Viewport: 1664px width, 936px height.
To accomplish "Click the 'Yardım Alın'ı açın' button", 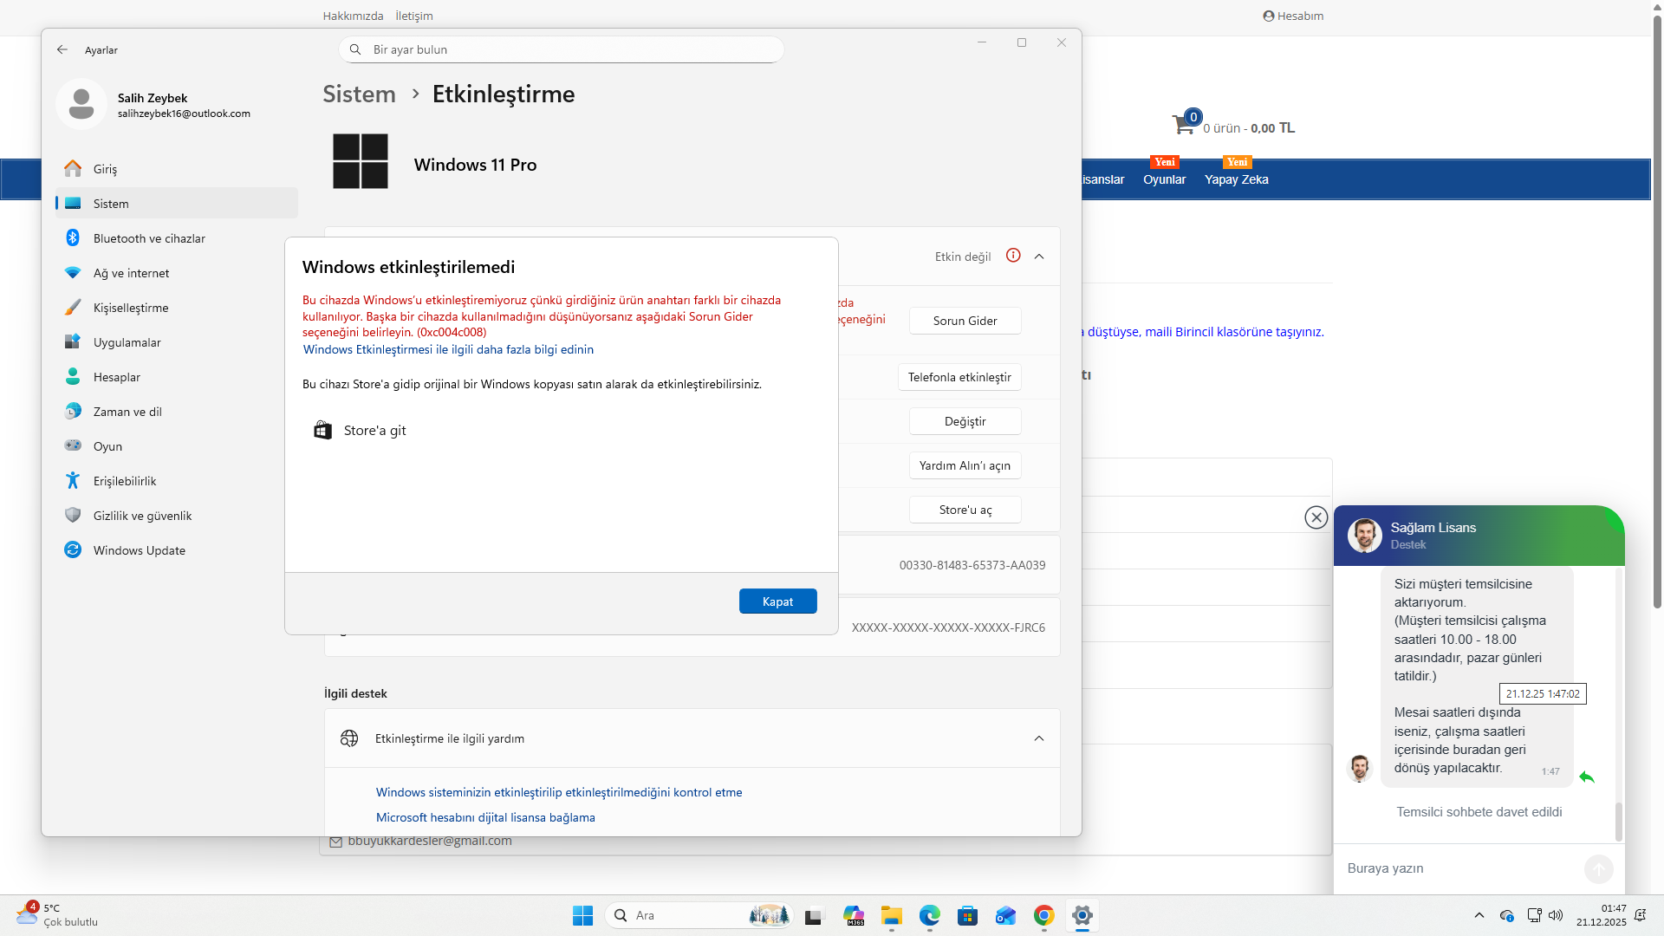I will click(965, 465).
